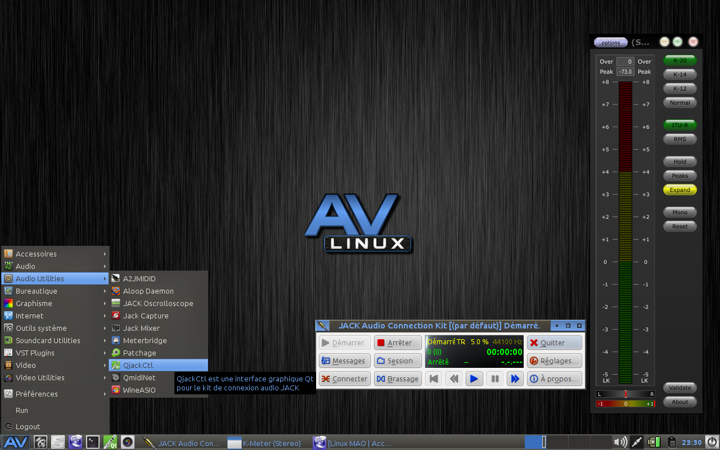Select Run in the start menu

(x=55, y=410)
